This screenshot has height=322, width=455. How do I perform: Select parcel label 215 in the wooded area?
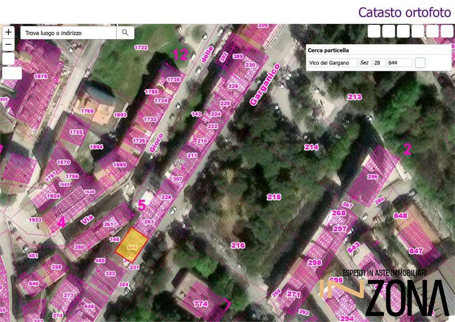(x=274, y=197)
